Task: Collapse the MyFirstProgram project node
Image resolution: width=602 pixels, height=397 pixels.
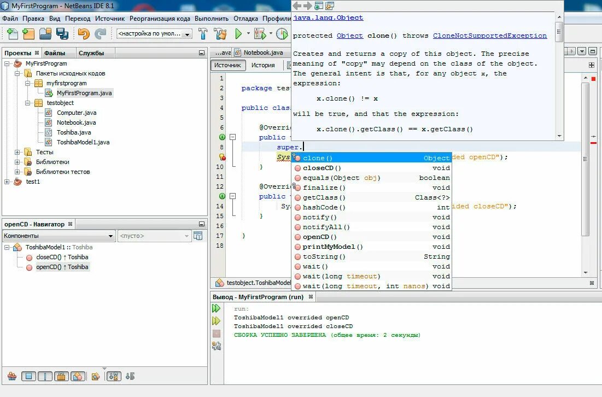Action: 7,63
